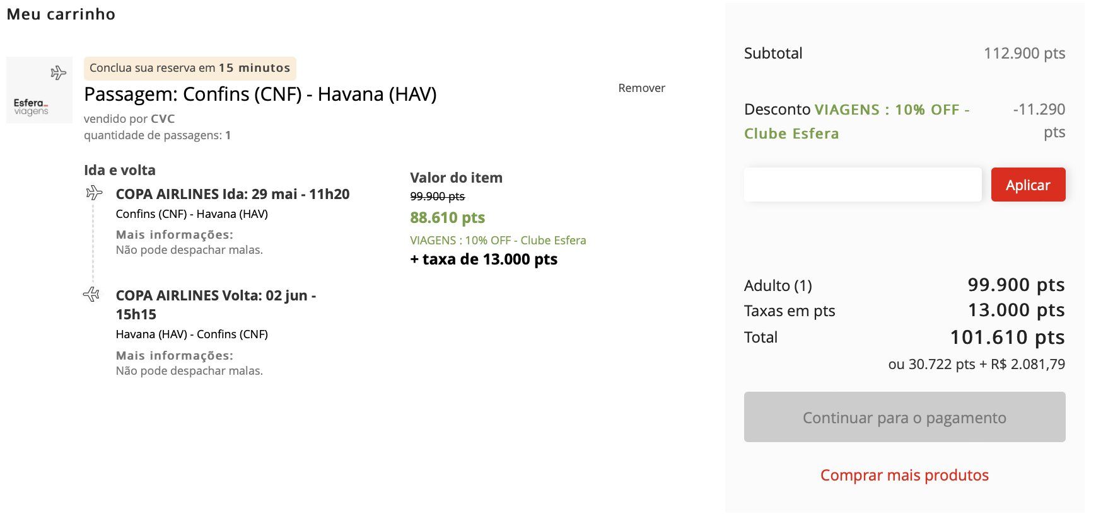This screenshot has height=524, width=1096.
Task: Click the coupon code input field
Action: point(863,185)
